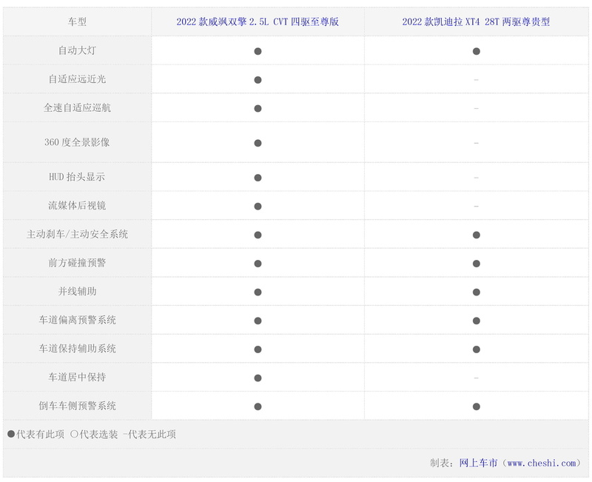
Task: Click XT4 dot in 车道保持辅助系统 row
Action: point(477,349)
